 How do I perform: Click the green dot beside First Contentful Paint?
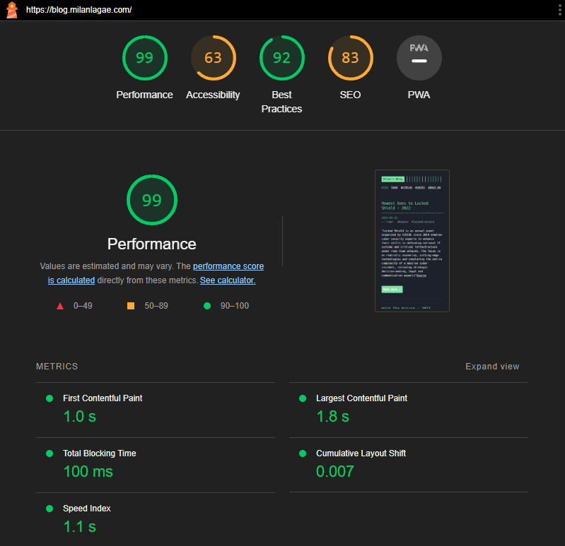49,398
